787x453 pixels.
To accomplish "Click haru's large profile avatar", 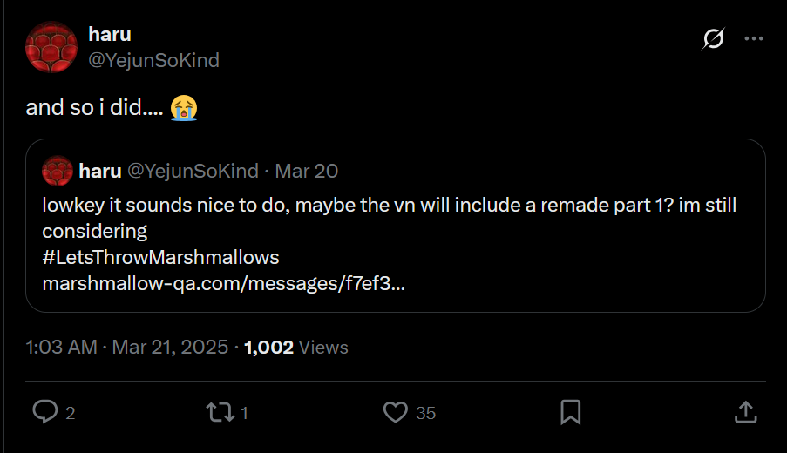I will [51, 47].
